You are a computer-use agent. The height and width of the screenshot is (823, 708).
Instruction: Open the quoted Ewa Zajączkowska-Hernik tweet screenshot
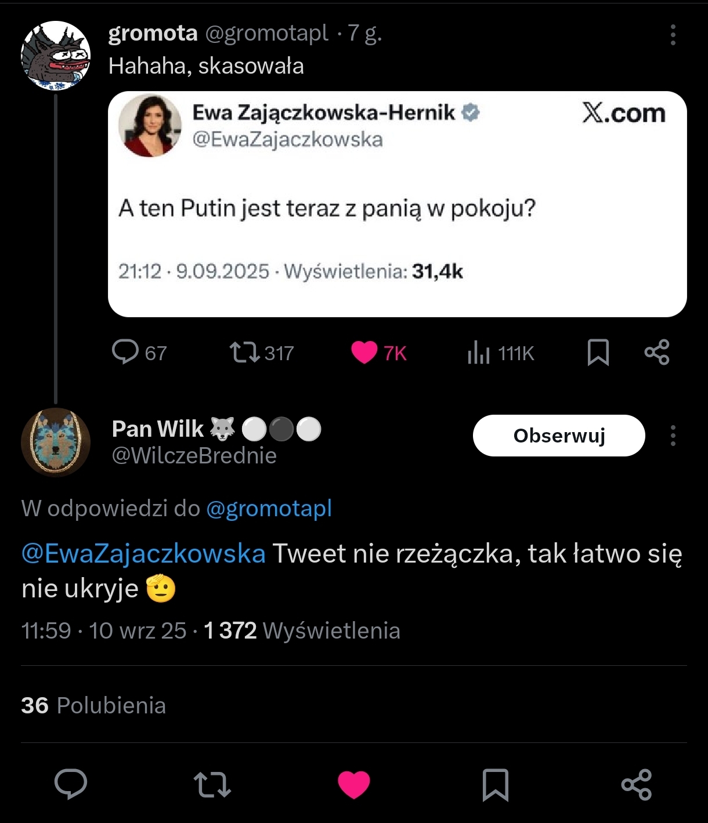pos(397,204)
